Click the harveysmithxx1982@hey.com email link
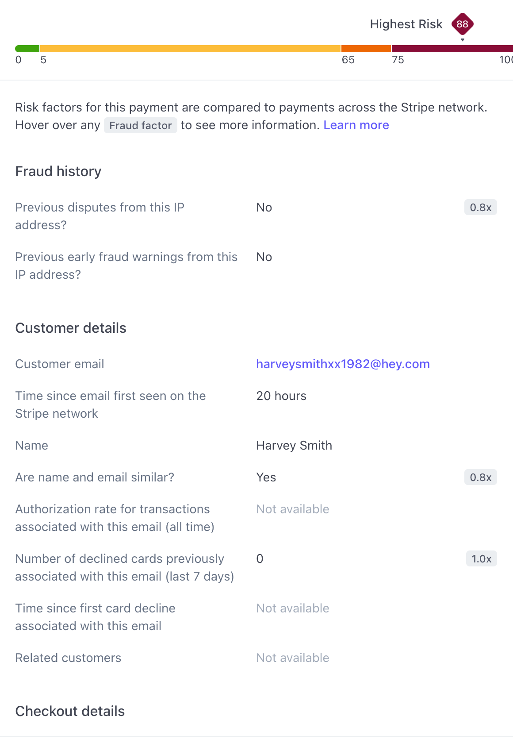 point(343,364)
